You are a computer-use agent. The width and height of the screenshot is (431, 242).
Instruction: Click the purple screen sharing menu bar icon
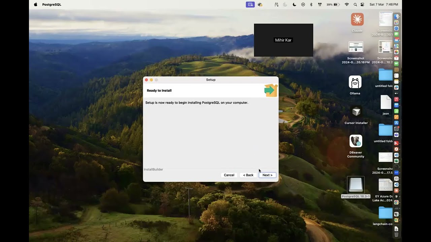pos(250,4)
